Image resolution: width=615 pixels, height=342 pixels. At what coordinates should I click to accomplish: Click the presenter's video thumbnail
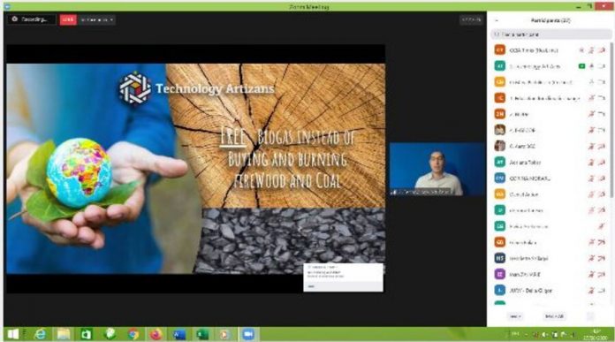(x=437, y=169)
